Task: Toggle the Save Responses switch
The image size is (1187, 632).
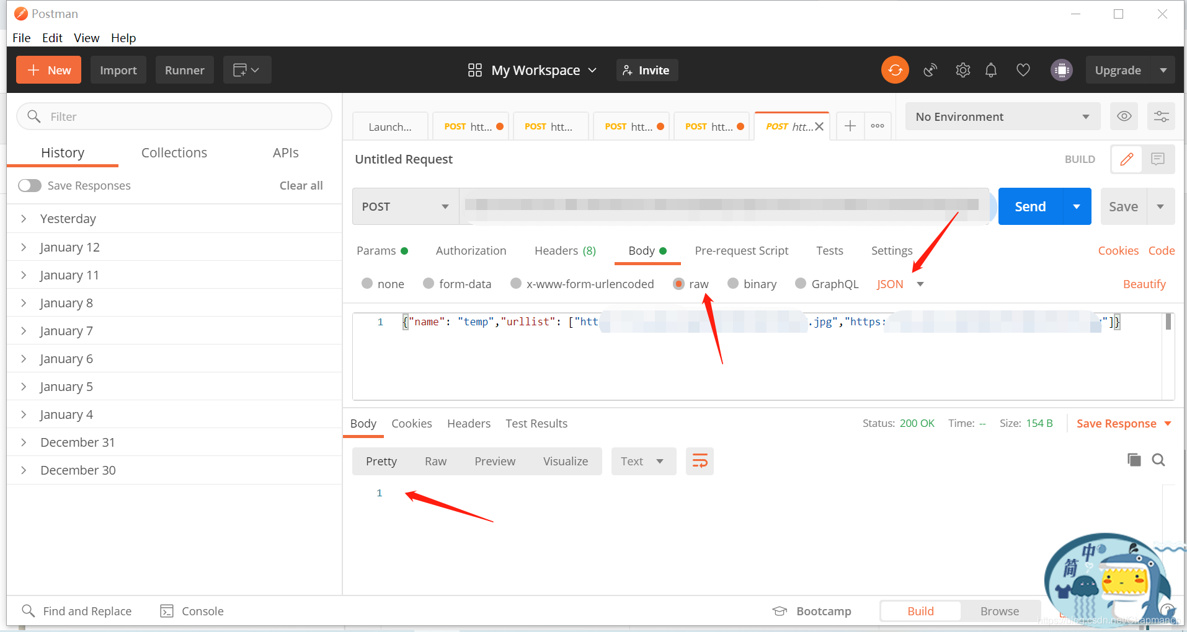Action: [x=30, y=185]
